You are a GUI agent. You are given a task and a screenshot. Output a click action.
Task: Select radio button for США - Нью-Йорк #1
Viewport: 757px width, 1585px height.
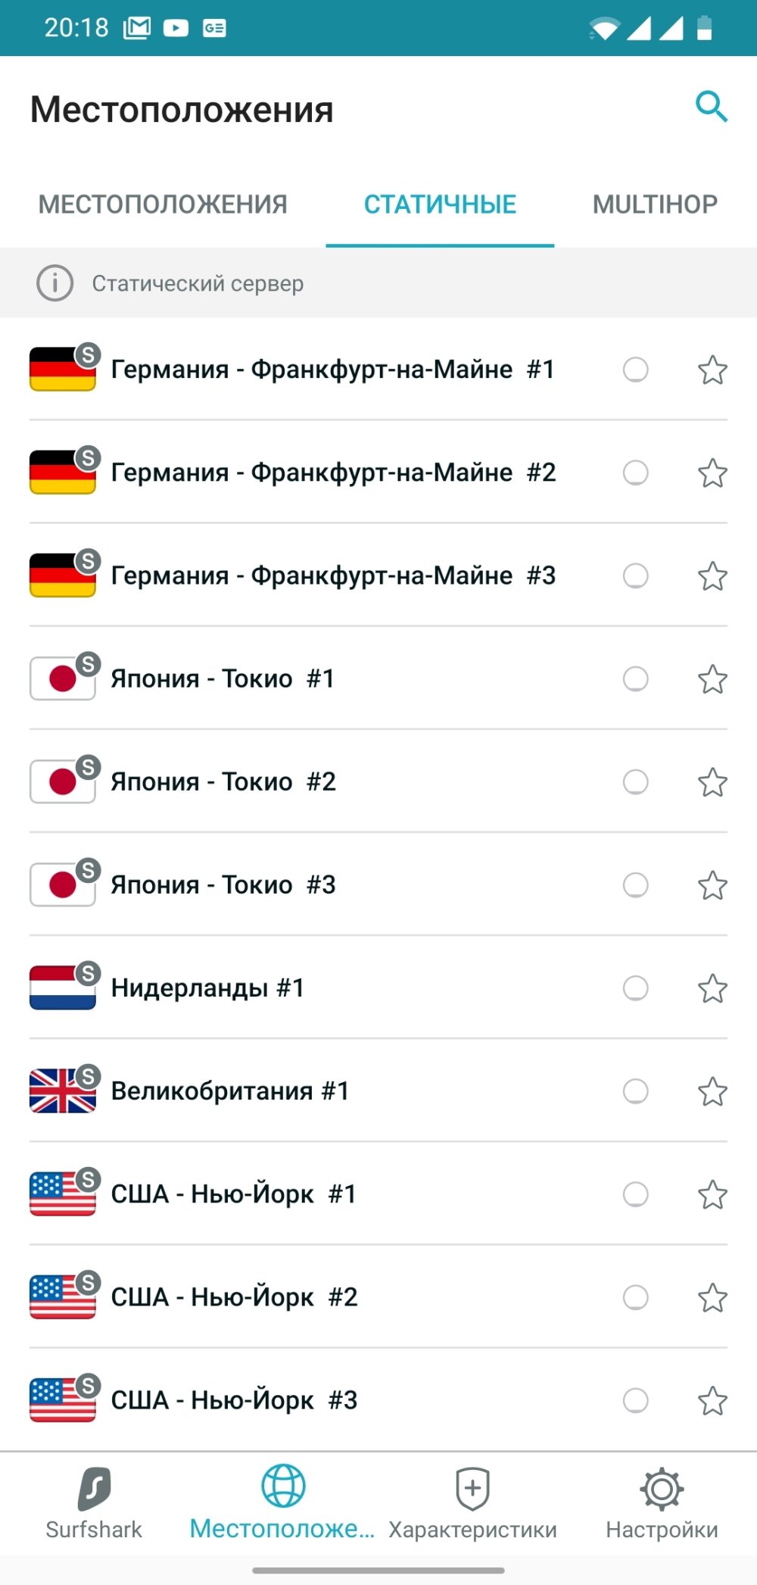tap(635, 1193)
